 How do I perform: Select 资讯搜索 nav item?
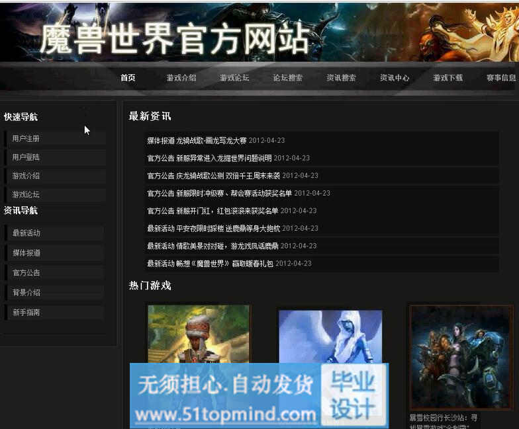[x=341, y=78]
